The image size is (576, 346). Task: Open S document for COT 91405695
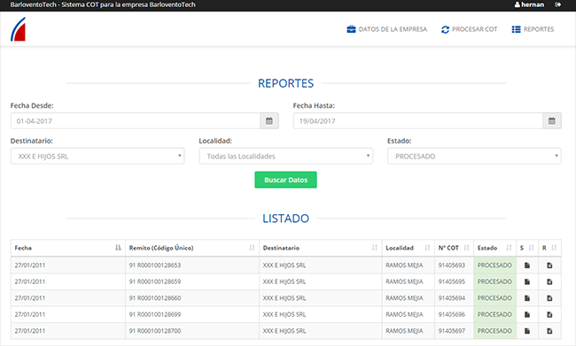527,281
